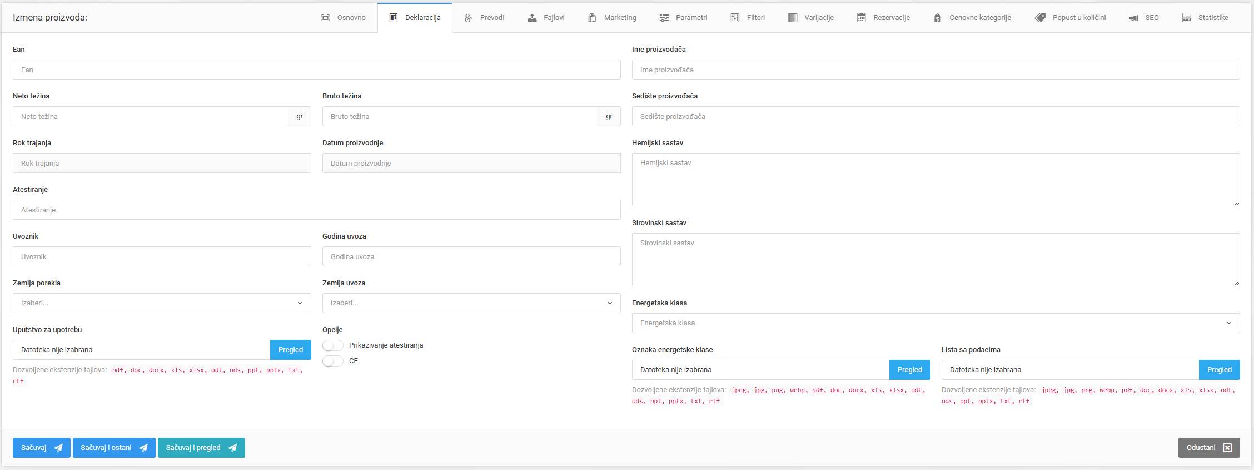Click the Cenovne kategorije lock icon
This screenshot has width=1254, height=470.
937,18
